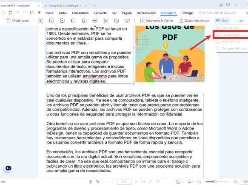Click the zoom slider handle
This screenshot has width=248, height=185.
[x=215, y=182]
